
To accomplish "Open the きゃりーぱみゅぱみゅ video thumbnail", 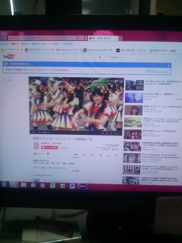I will click(132, 158).
